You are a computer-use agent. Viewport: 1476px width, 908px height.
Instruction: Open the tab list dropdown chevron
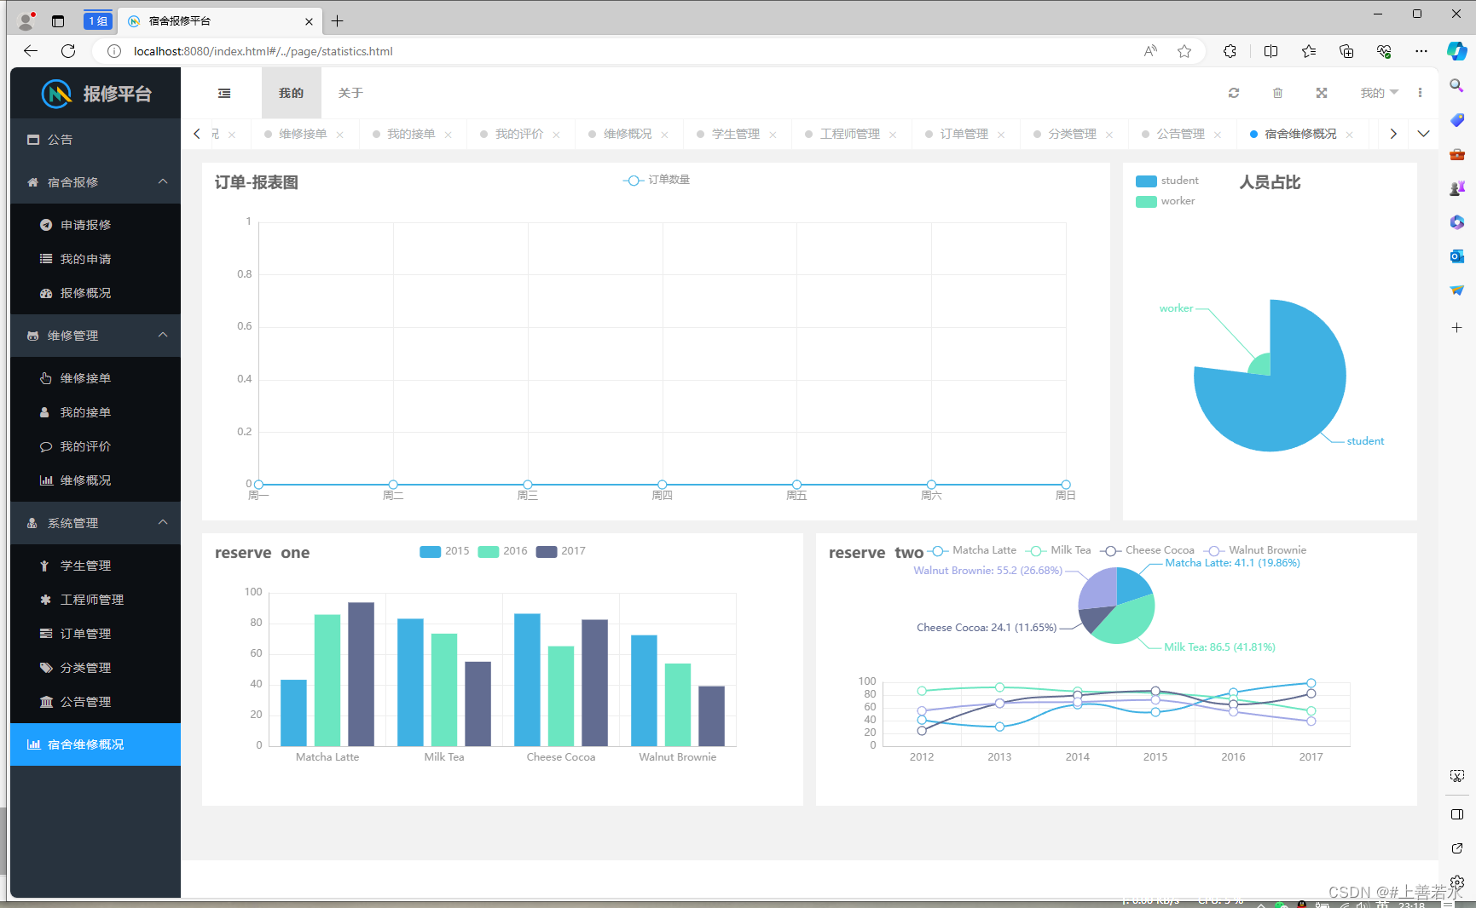pyautogui.click(x=1423, y=134)
